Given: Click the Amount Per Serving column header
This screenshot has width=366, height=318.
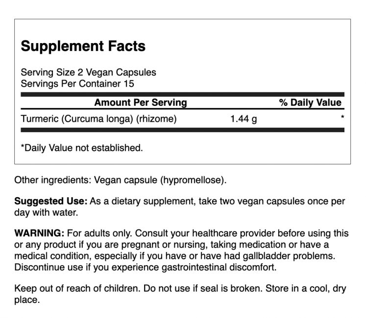Looking at the screenshot, I should point(141,103).
